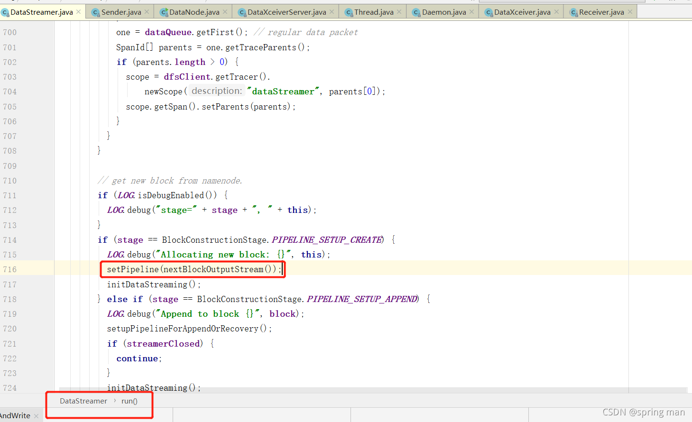Close the DataXceiver.java tab

tap(556, 12)
